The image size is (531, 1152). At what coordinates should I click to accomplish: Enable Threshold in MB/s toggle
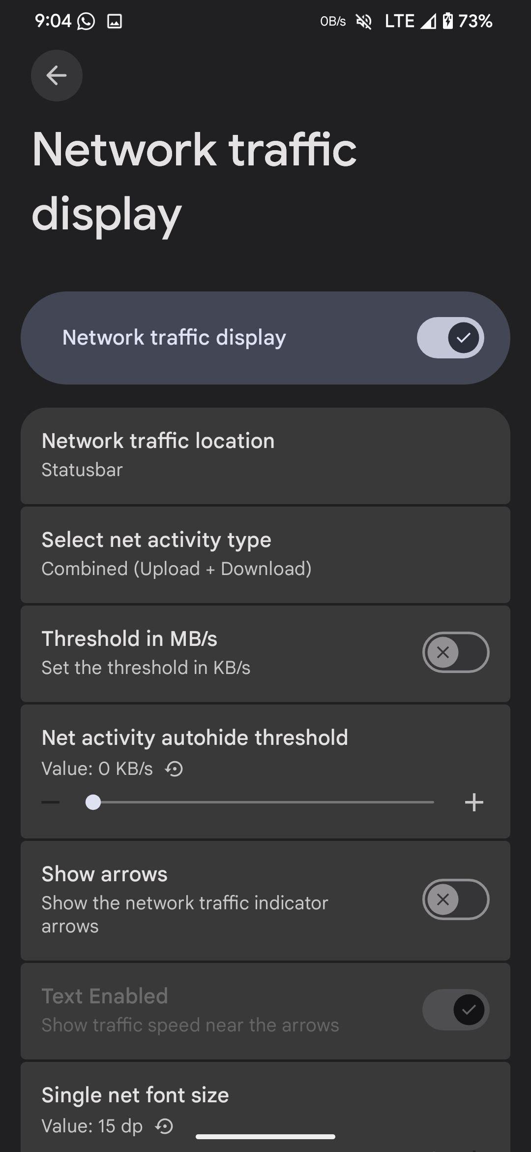[x=455, y=652]
